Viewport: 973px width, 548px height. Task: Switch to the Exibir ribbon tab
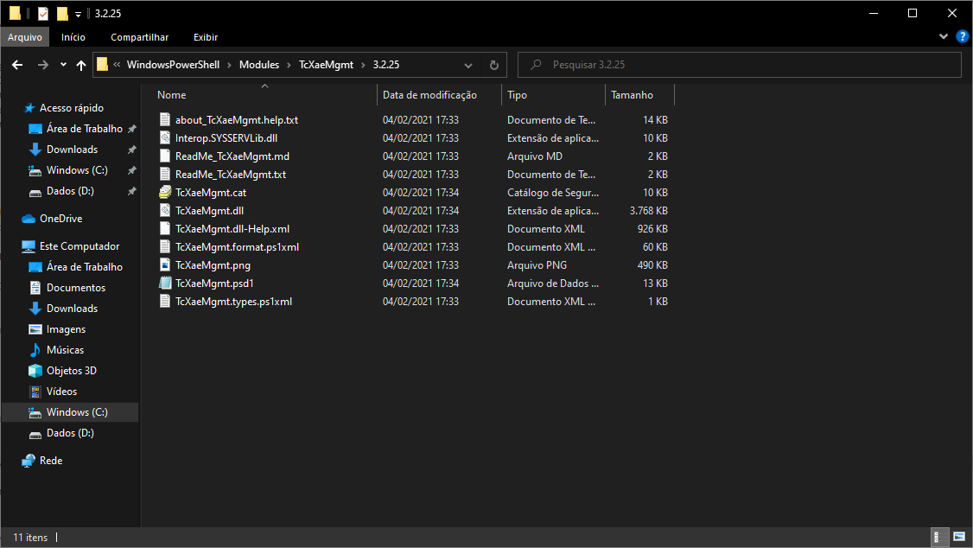[x=206, y=37]
